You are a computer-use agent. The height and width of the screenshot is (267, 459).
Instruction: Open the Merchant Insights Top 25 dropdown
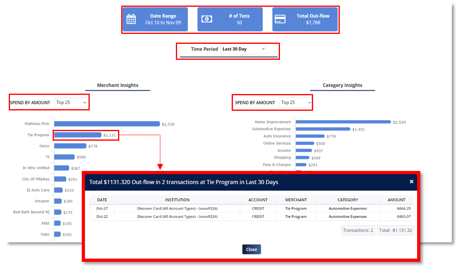[x=71, y=103]
